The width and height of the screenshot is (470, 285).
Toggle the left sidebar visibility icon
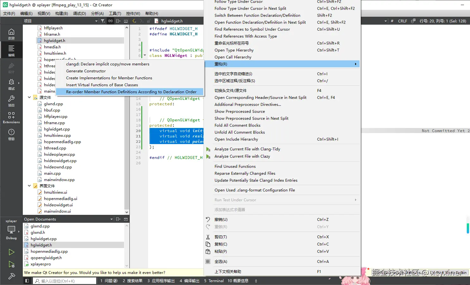point(27,281)
